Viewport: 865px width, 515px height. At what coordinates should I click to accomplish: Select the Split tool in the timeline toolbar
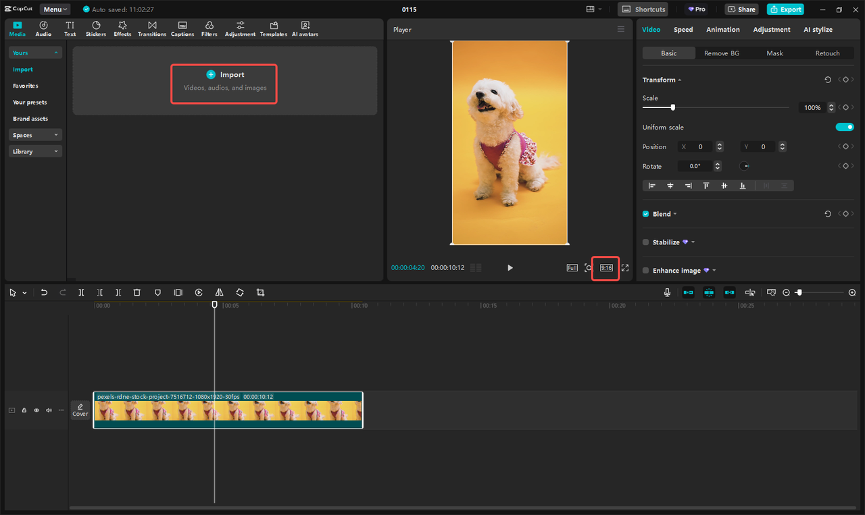[81, 292]
